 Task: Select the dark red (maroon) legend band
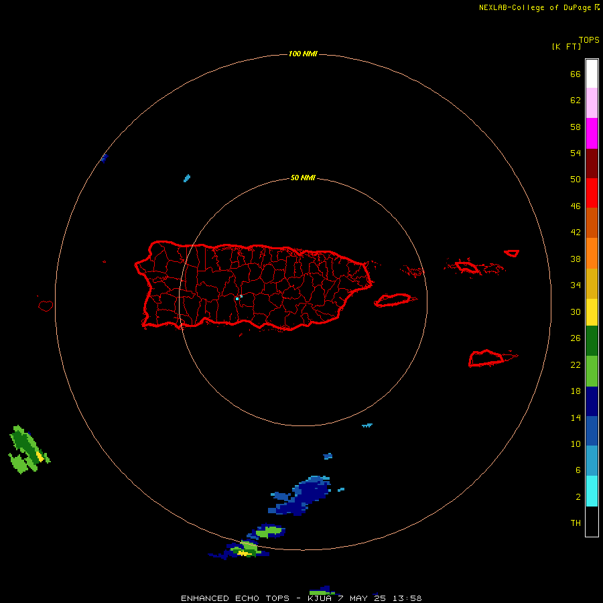(x=592, y=163)
